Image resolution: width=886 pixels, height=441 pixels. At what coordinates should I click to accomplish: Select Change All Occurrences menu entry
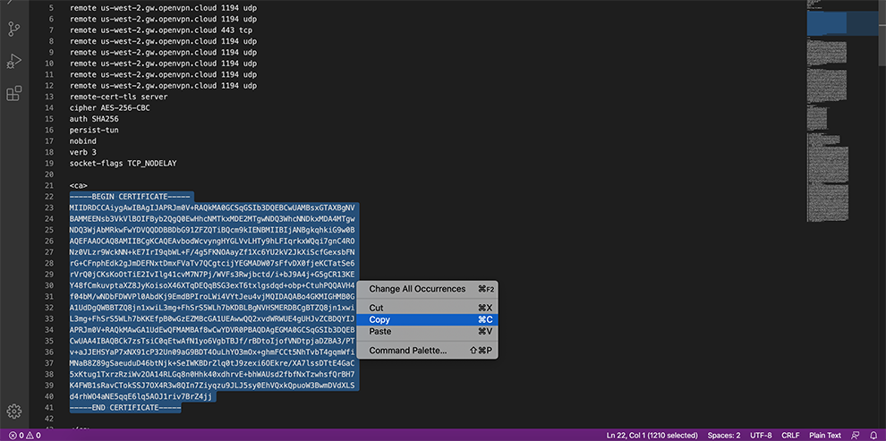[x=417, y=289]
